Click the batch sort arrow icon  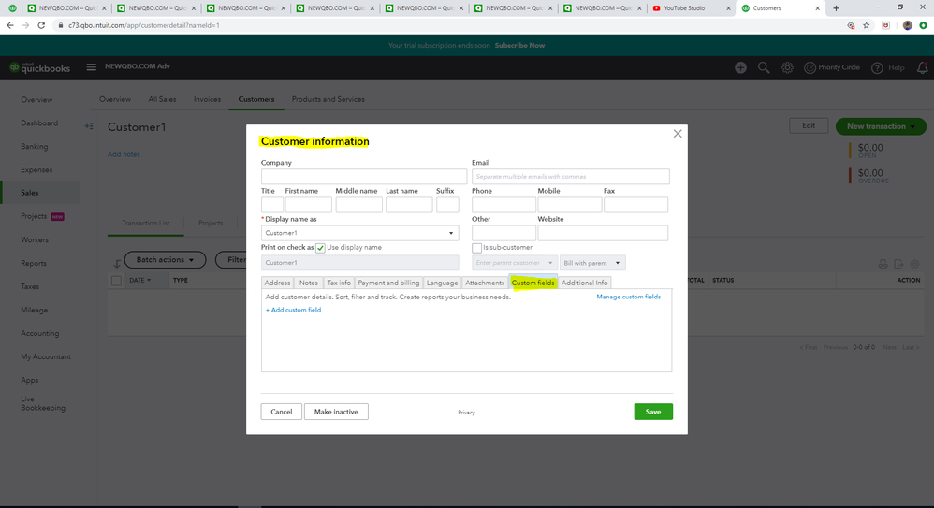point(117,263)
